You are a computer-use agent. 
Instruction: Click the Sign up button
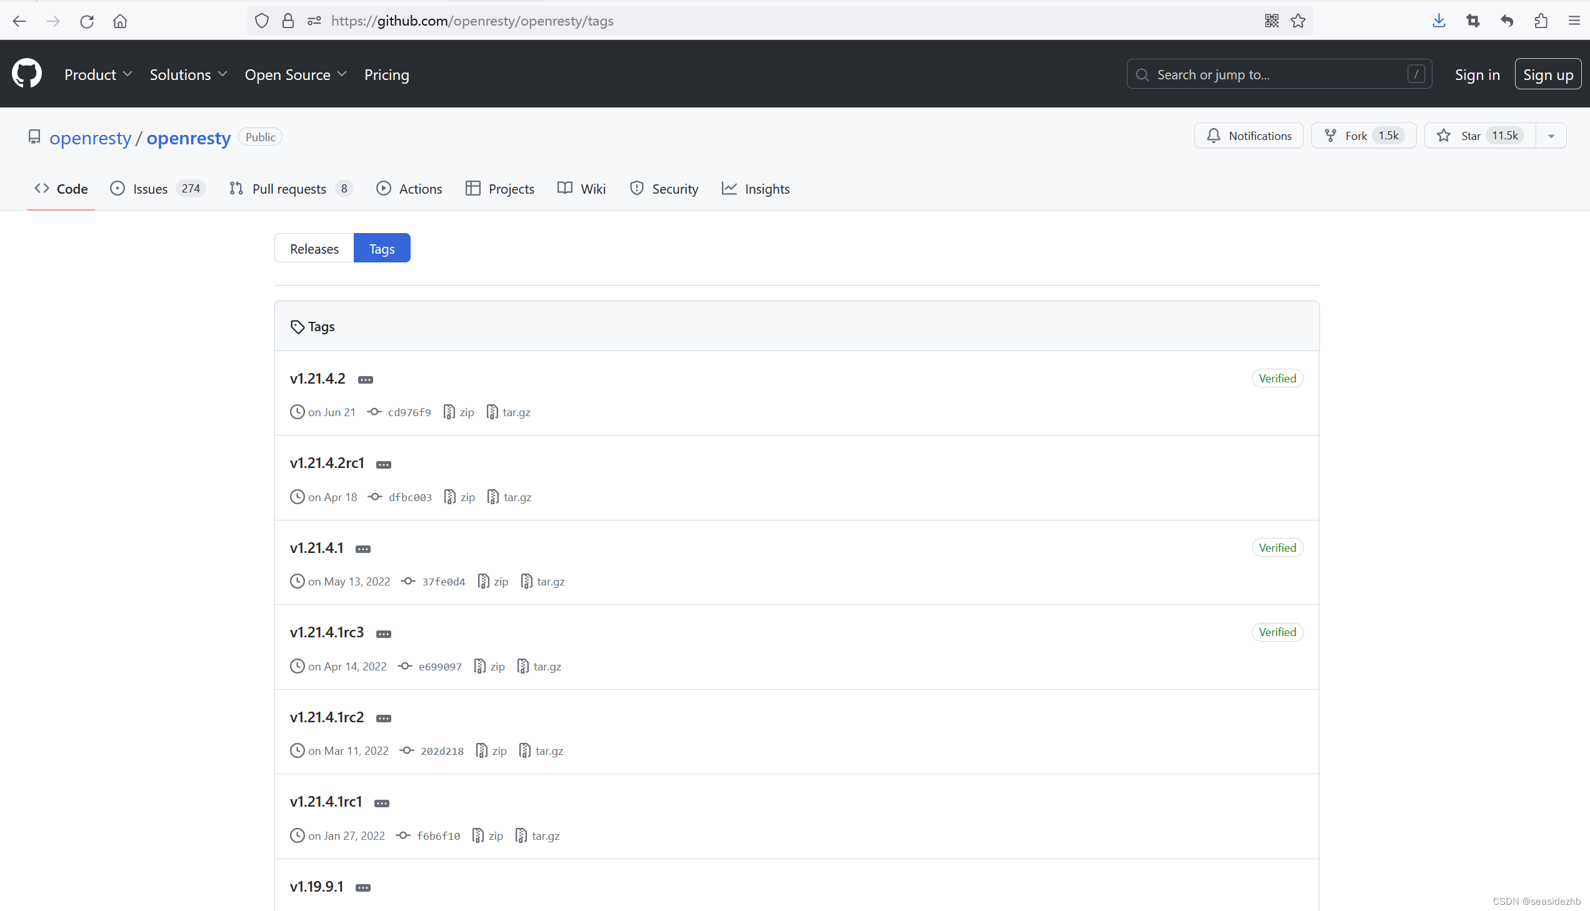pyautogui.click(x=1547, y=74)
